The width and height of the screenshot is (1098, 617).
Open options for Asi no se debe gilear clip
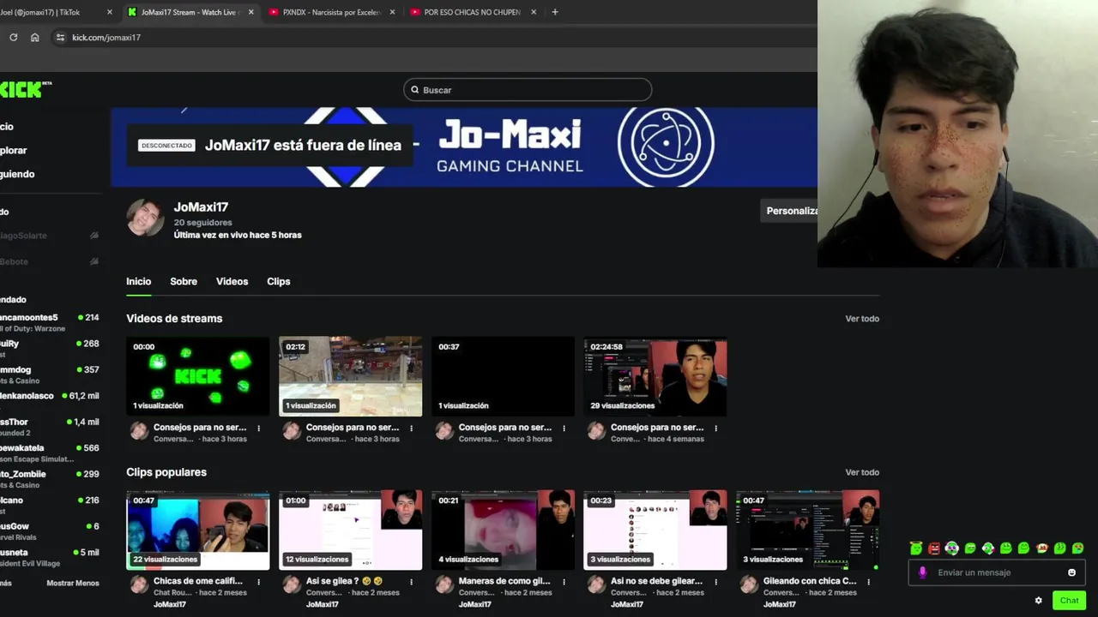pyautogui.click(x=715, y=582)
